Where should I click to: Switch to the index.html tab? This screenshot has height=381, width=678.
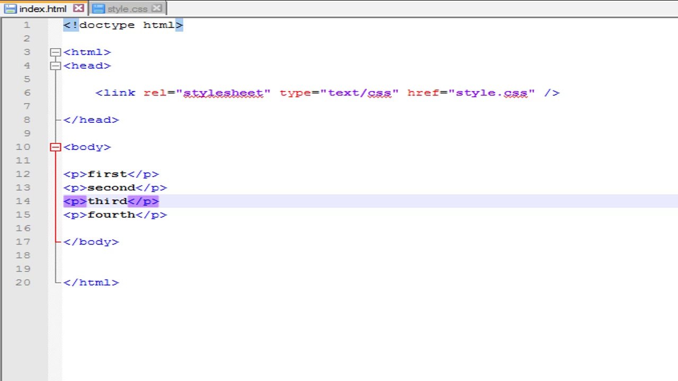[x=44, y=8]
